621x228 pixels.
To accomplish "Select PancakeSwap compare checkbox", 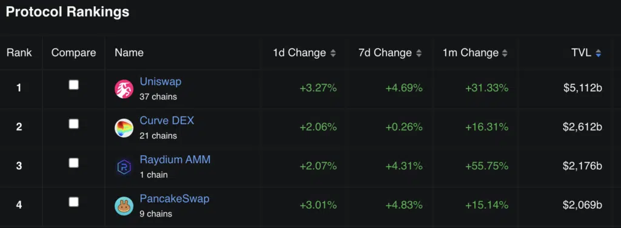I will [73, 202].
